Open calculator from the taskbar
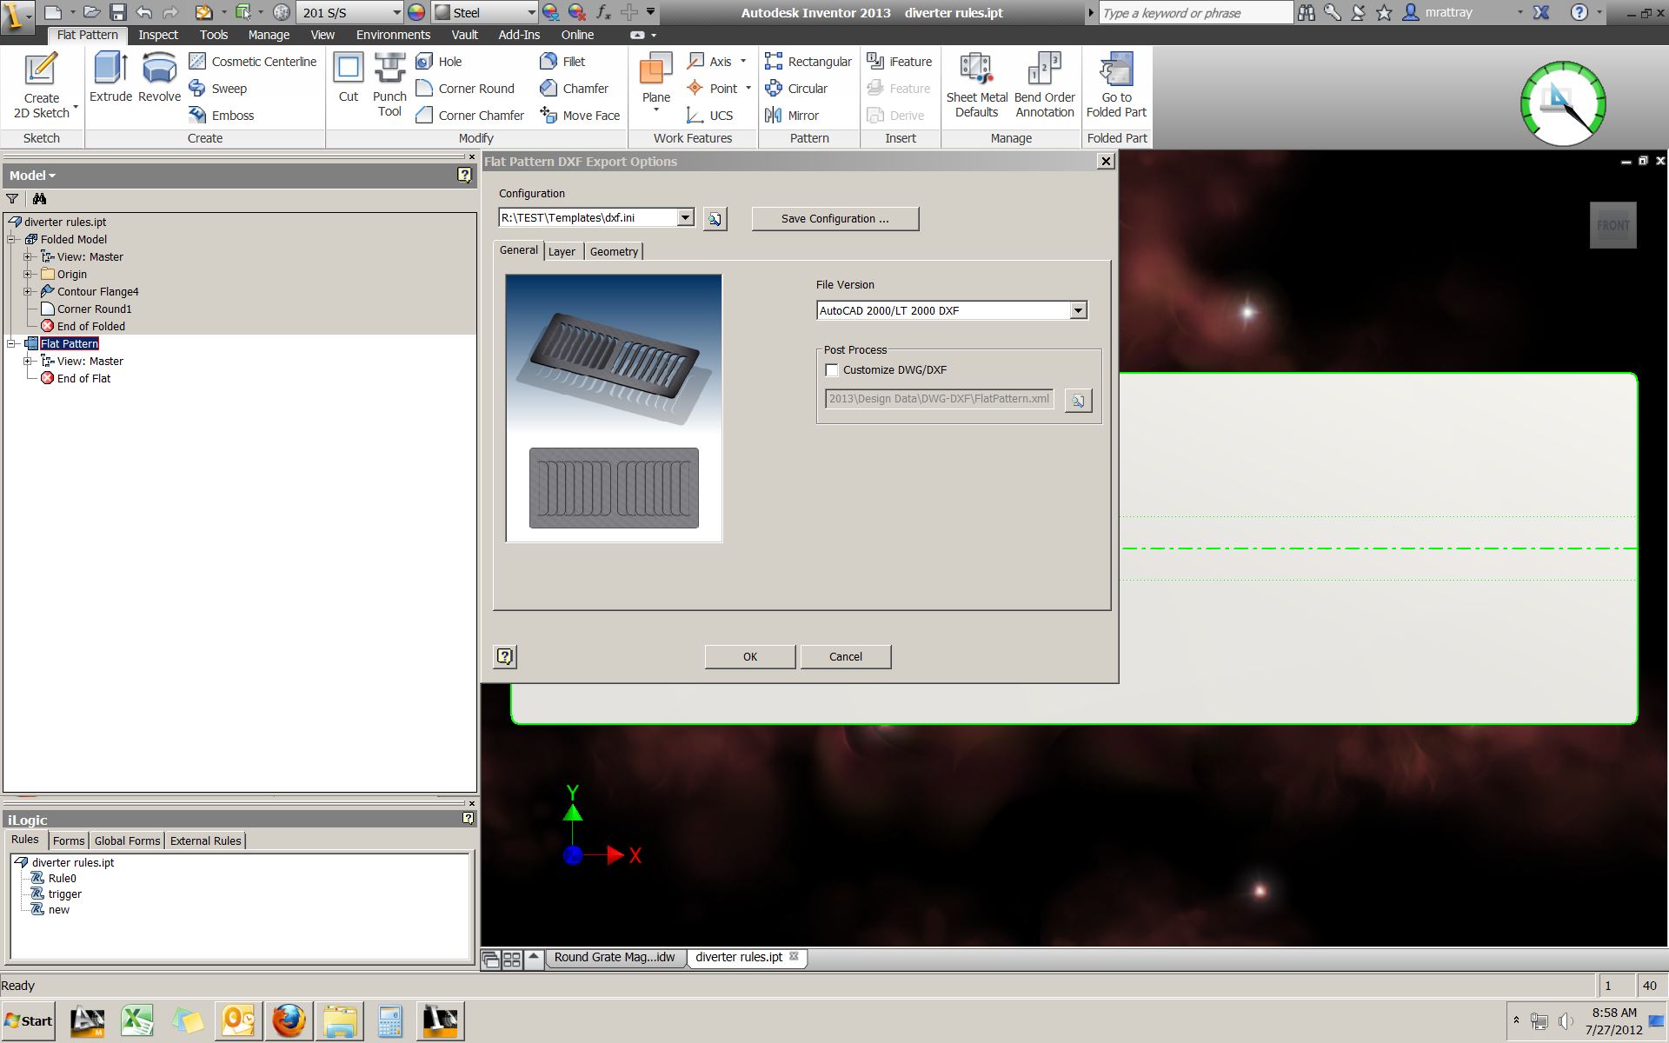1669x1043 pixels. coord(389,1021)
